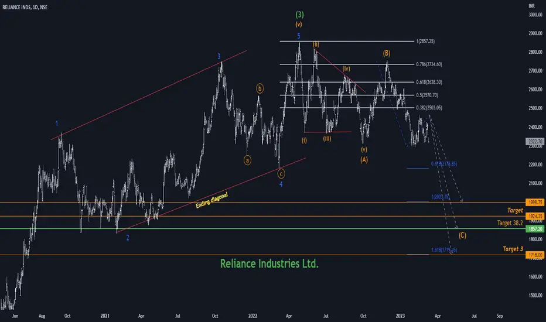
Task: Click 1800.00 on the price axis
Action: coord(535,239)
